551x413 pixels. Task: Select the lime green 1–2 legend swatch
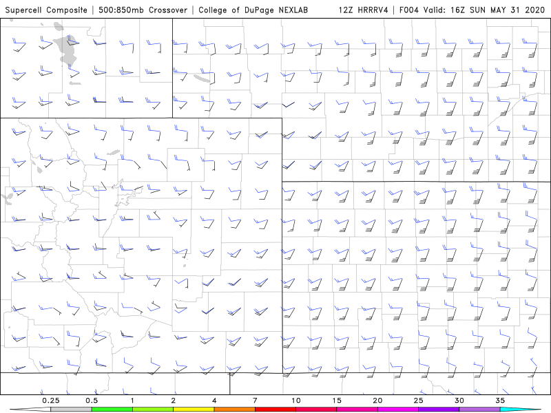153,410
